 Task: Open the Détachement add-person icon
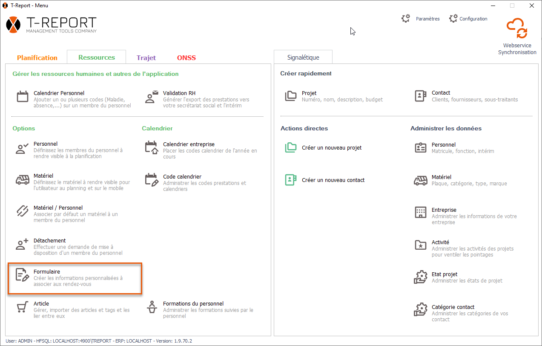click(x=23, y=244)
